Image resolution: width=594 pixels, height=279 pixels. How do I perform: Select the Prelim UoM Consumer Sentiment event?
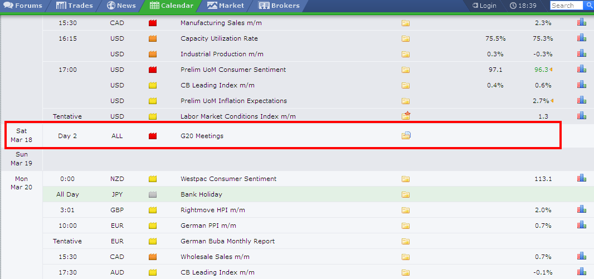tap(233, 70)
